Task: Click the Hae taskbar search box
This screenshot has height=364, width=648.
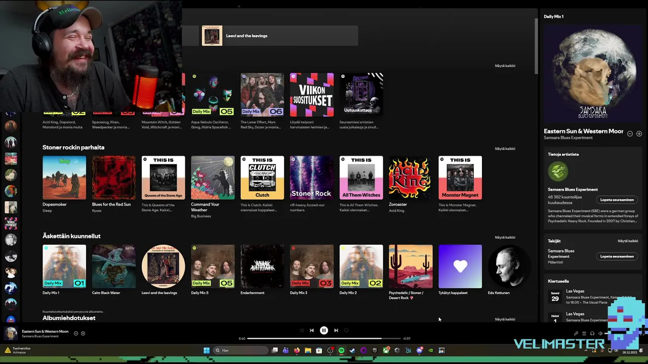Action: (x=240, y=350)
